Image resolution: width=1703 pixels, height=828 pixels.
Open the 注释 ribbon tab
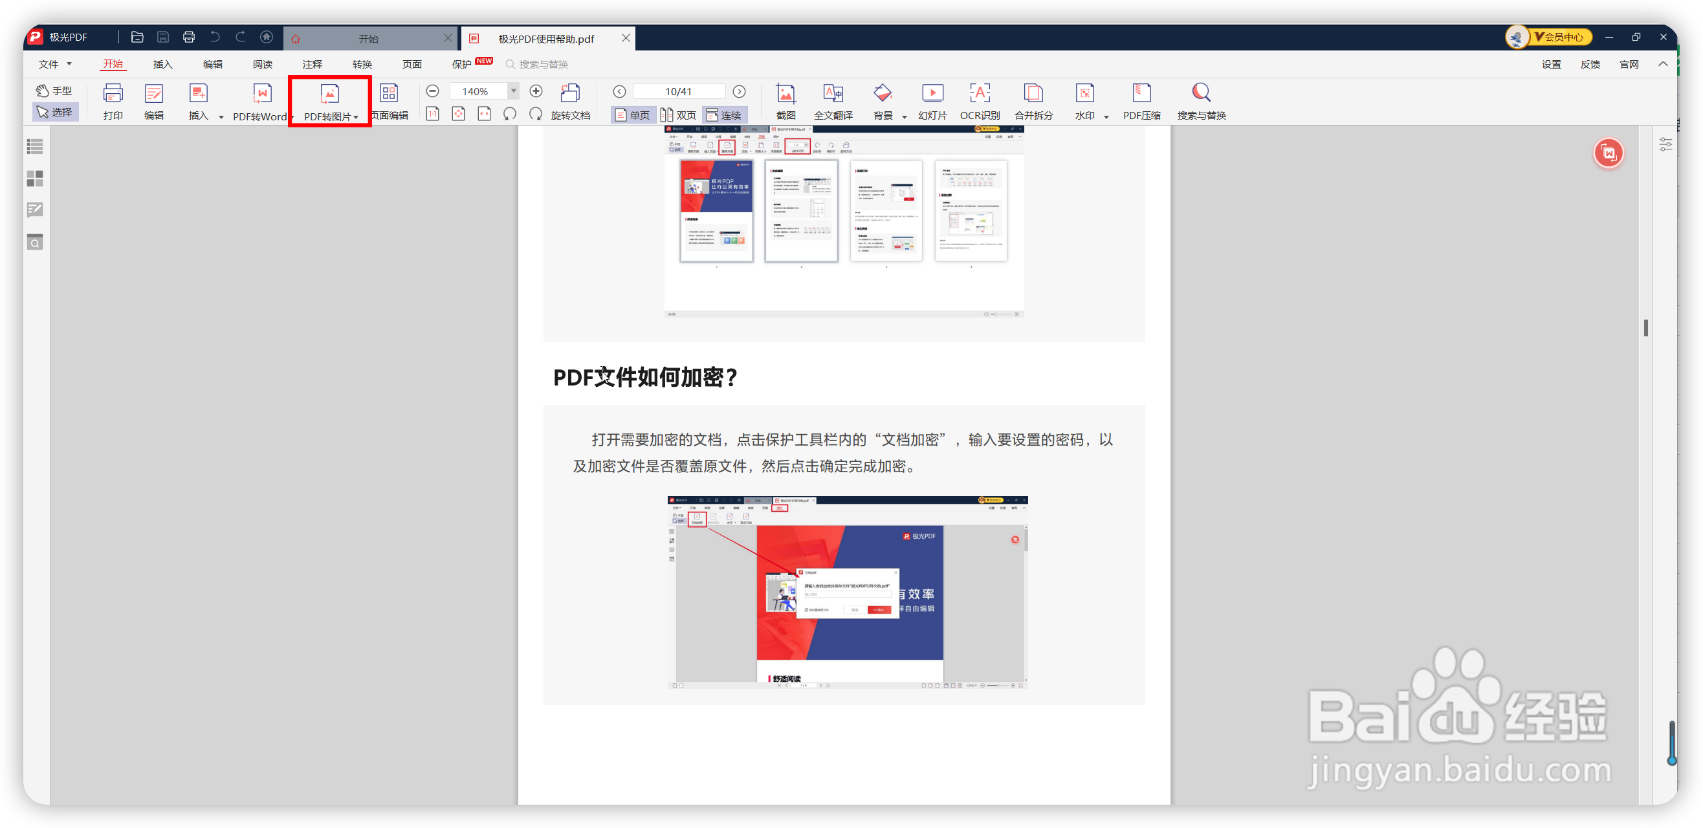(312, 64)
